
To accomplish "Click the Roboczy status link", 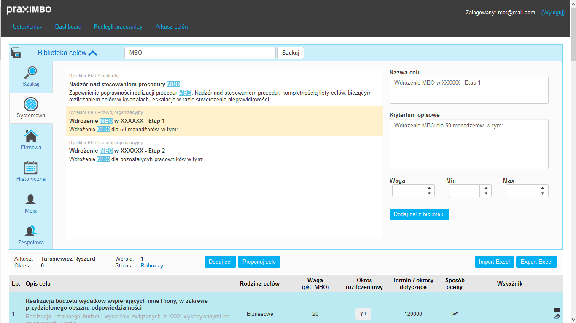I will click(152, 266).
